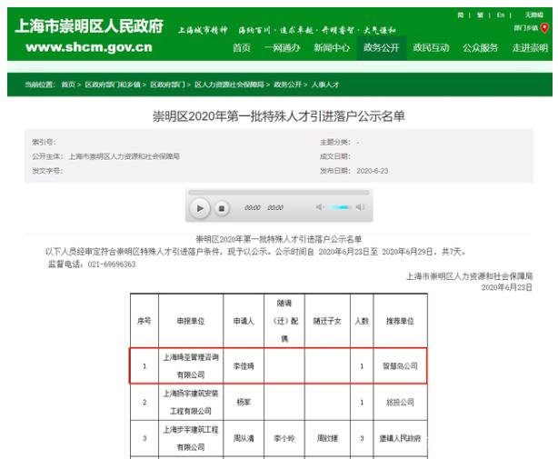This screenshot has width=558, height=459.
Task: Play the audio reading of the article
Action: pyautogui.click(x=200, y=208)
